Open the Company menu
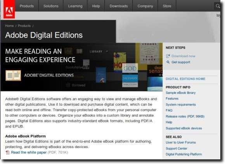Viewport: 225px width, 164px height. pyautogui.click(x=145, y=6)
